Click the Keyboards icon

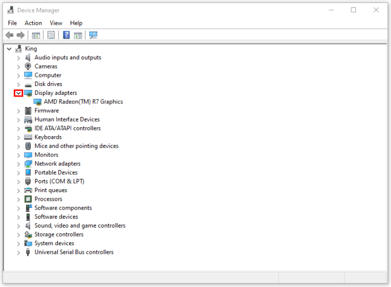click(28, 137)
